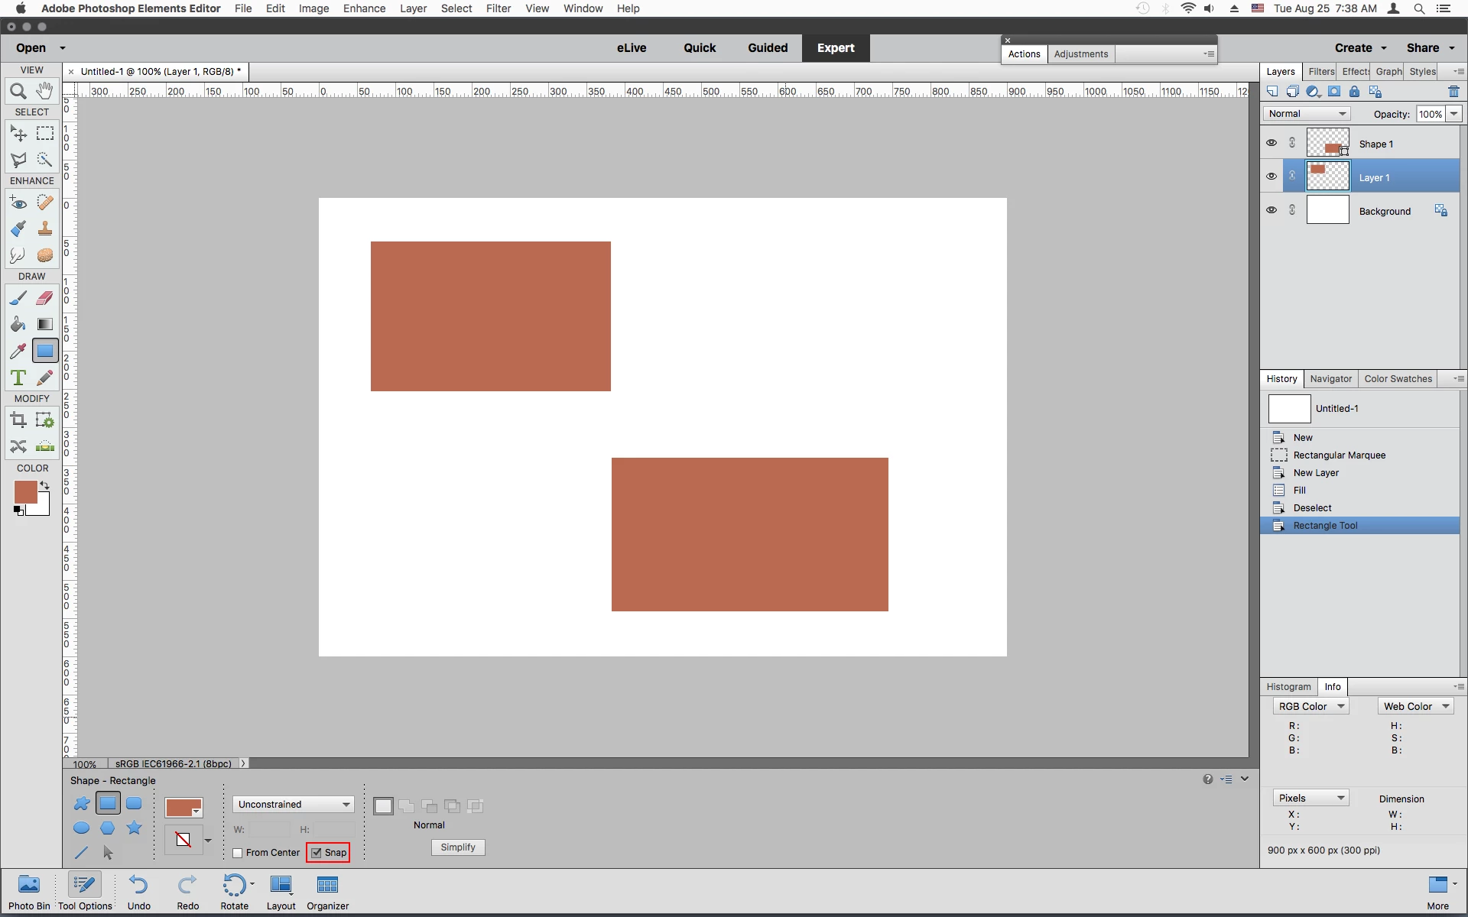Screen dimensions: 1468x917
Task: Select the Paint Bucket tool
Action: click(18, 325)
